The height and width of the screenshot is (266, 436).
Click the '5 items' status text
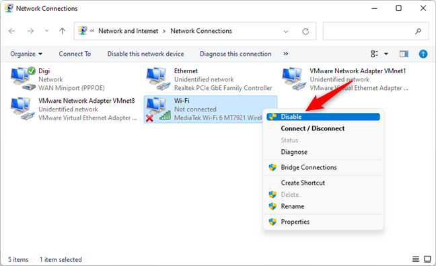18,259
